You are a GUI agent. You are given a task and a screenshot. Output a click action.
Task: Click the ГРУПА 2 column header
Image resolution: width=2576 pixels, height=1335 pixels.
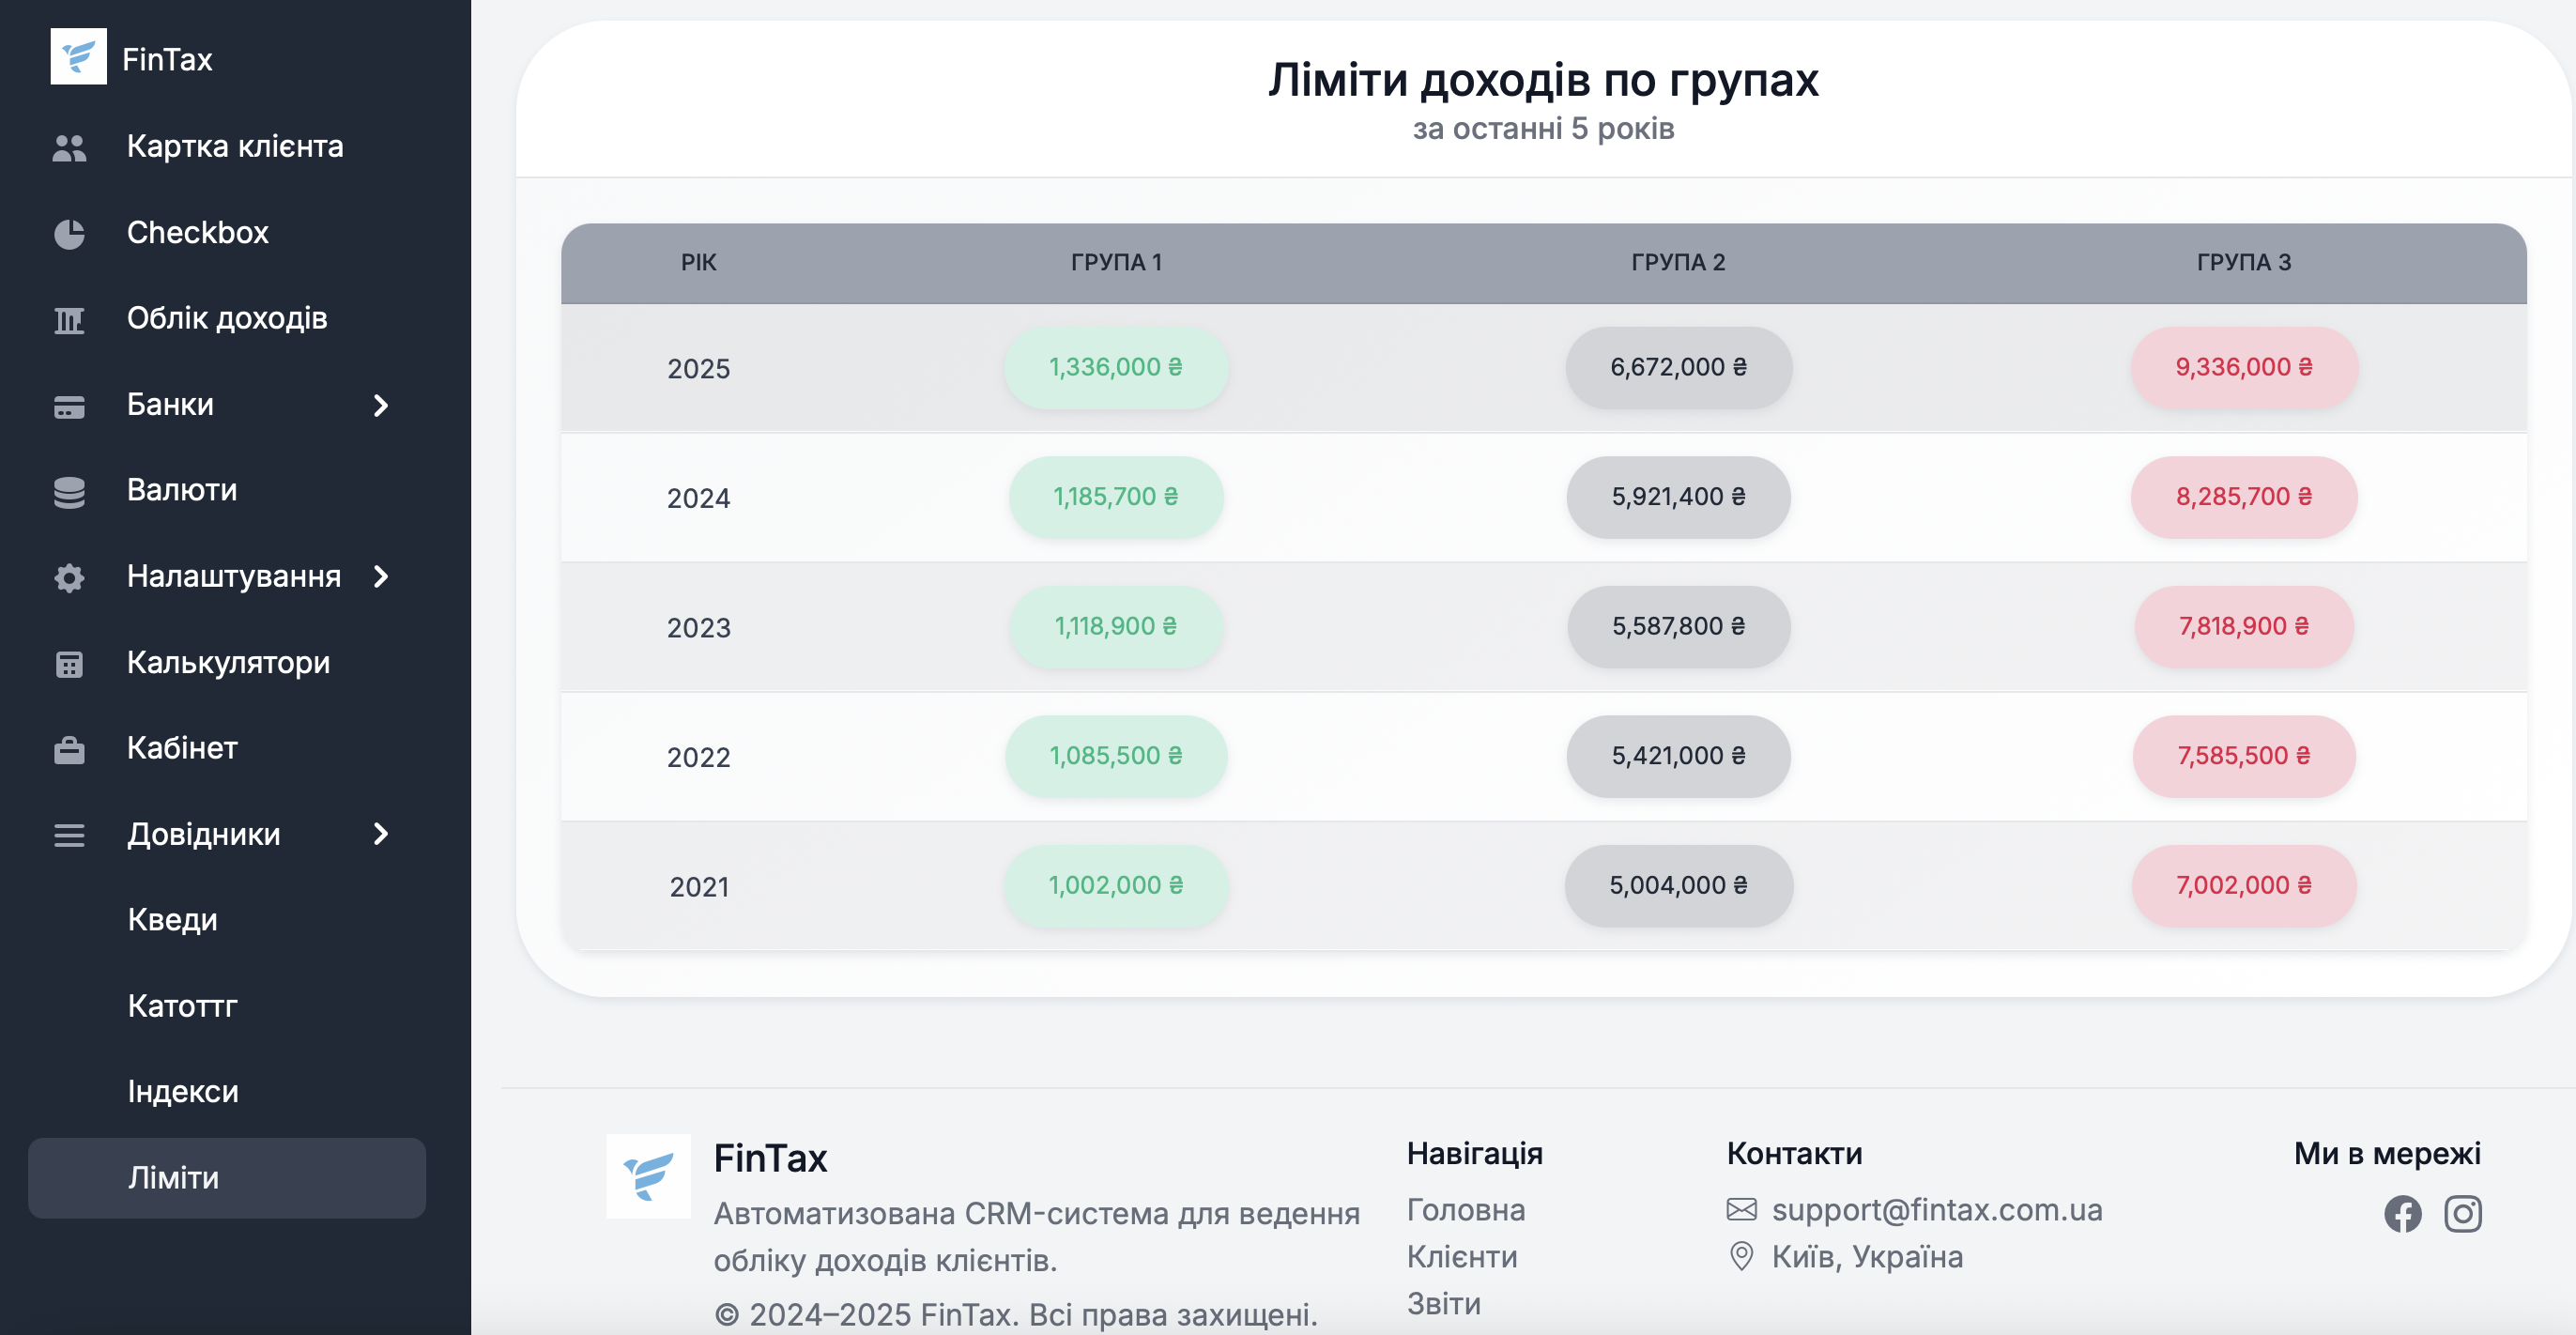pyautogui.click(x=1677, y=262)
